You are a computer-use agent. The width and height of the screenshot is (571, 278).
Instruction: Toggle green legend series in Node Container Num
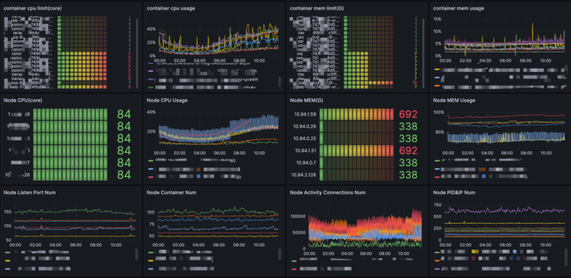pos(151,252)
